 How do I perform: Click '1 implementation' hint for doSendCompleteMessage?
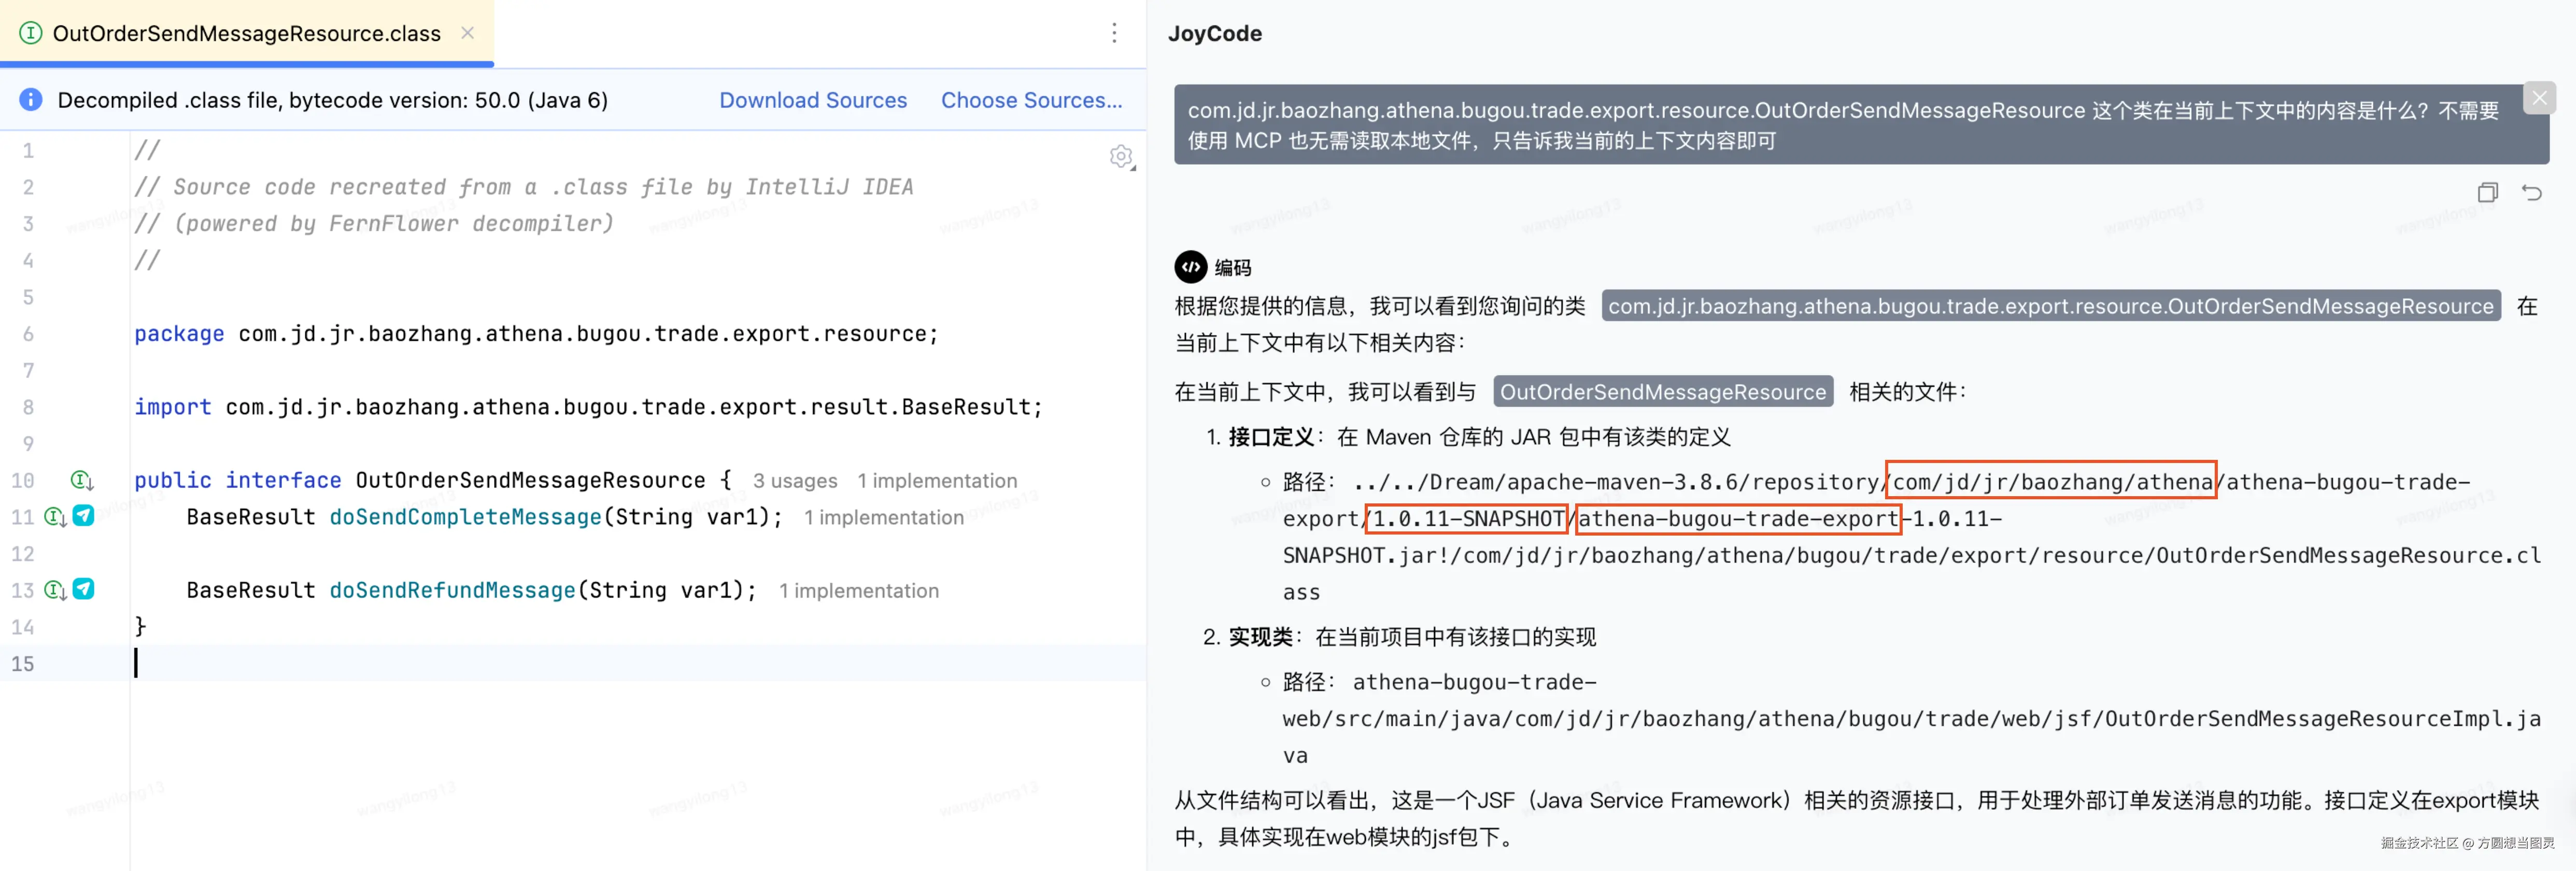click(884, 518)
